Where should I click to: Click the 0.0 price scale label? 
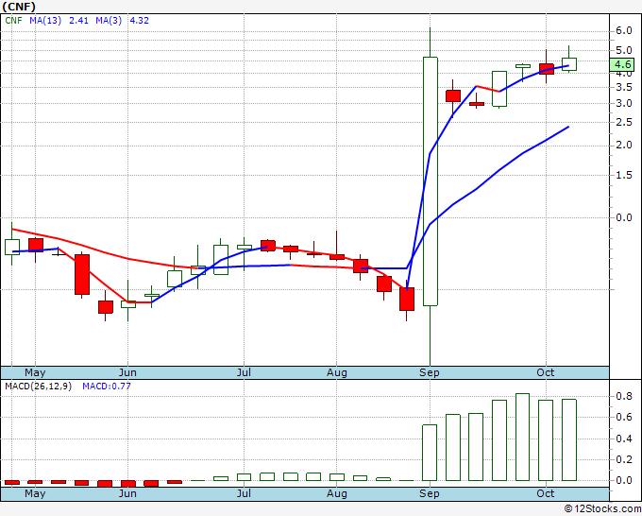pyautogui.click(x=624, y=217)
